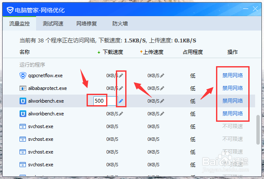The width and height of the screenshot is (264, 179).
Task: Select the qqpcnetflow.exe row name
Action: [x=45, y=76]
